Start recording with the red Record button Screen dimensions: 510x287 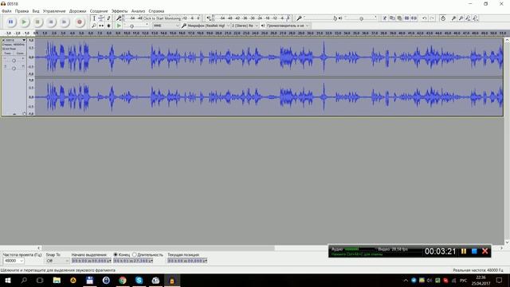pos(79,22)
